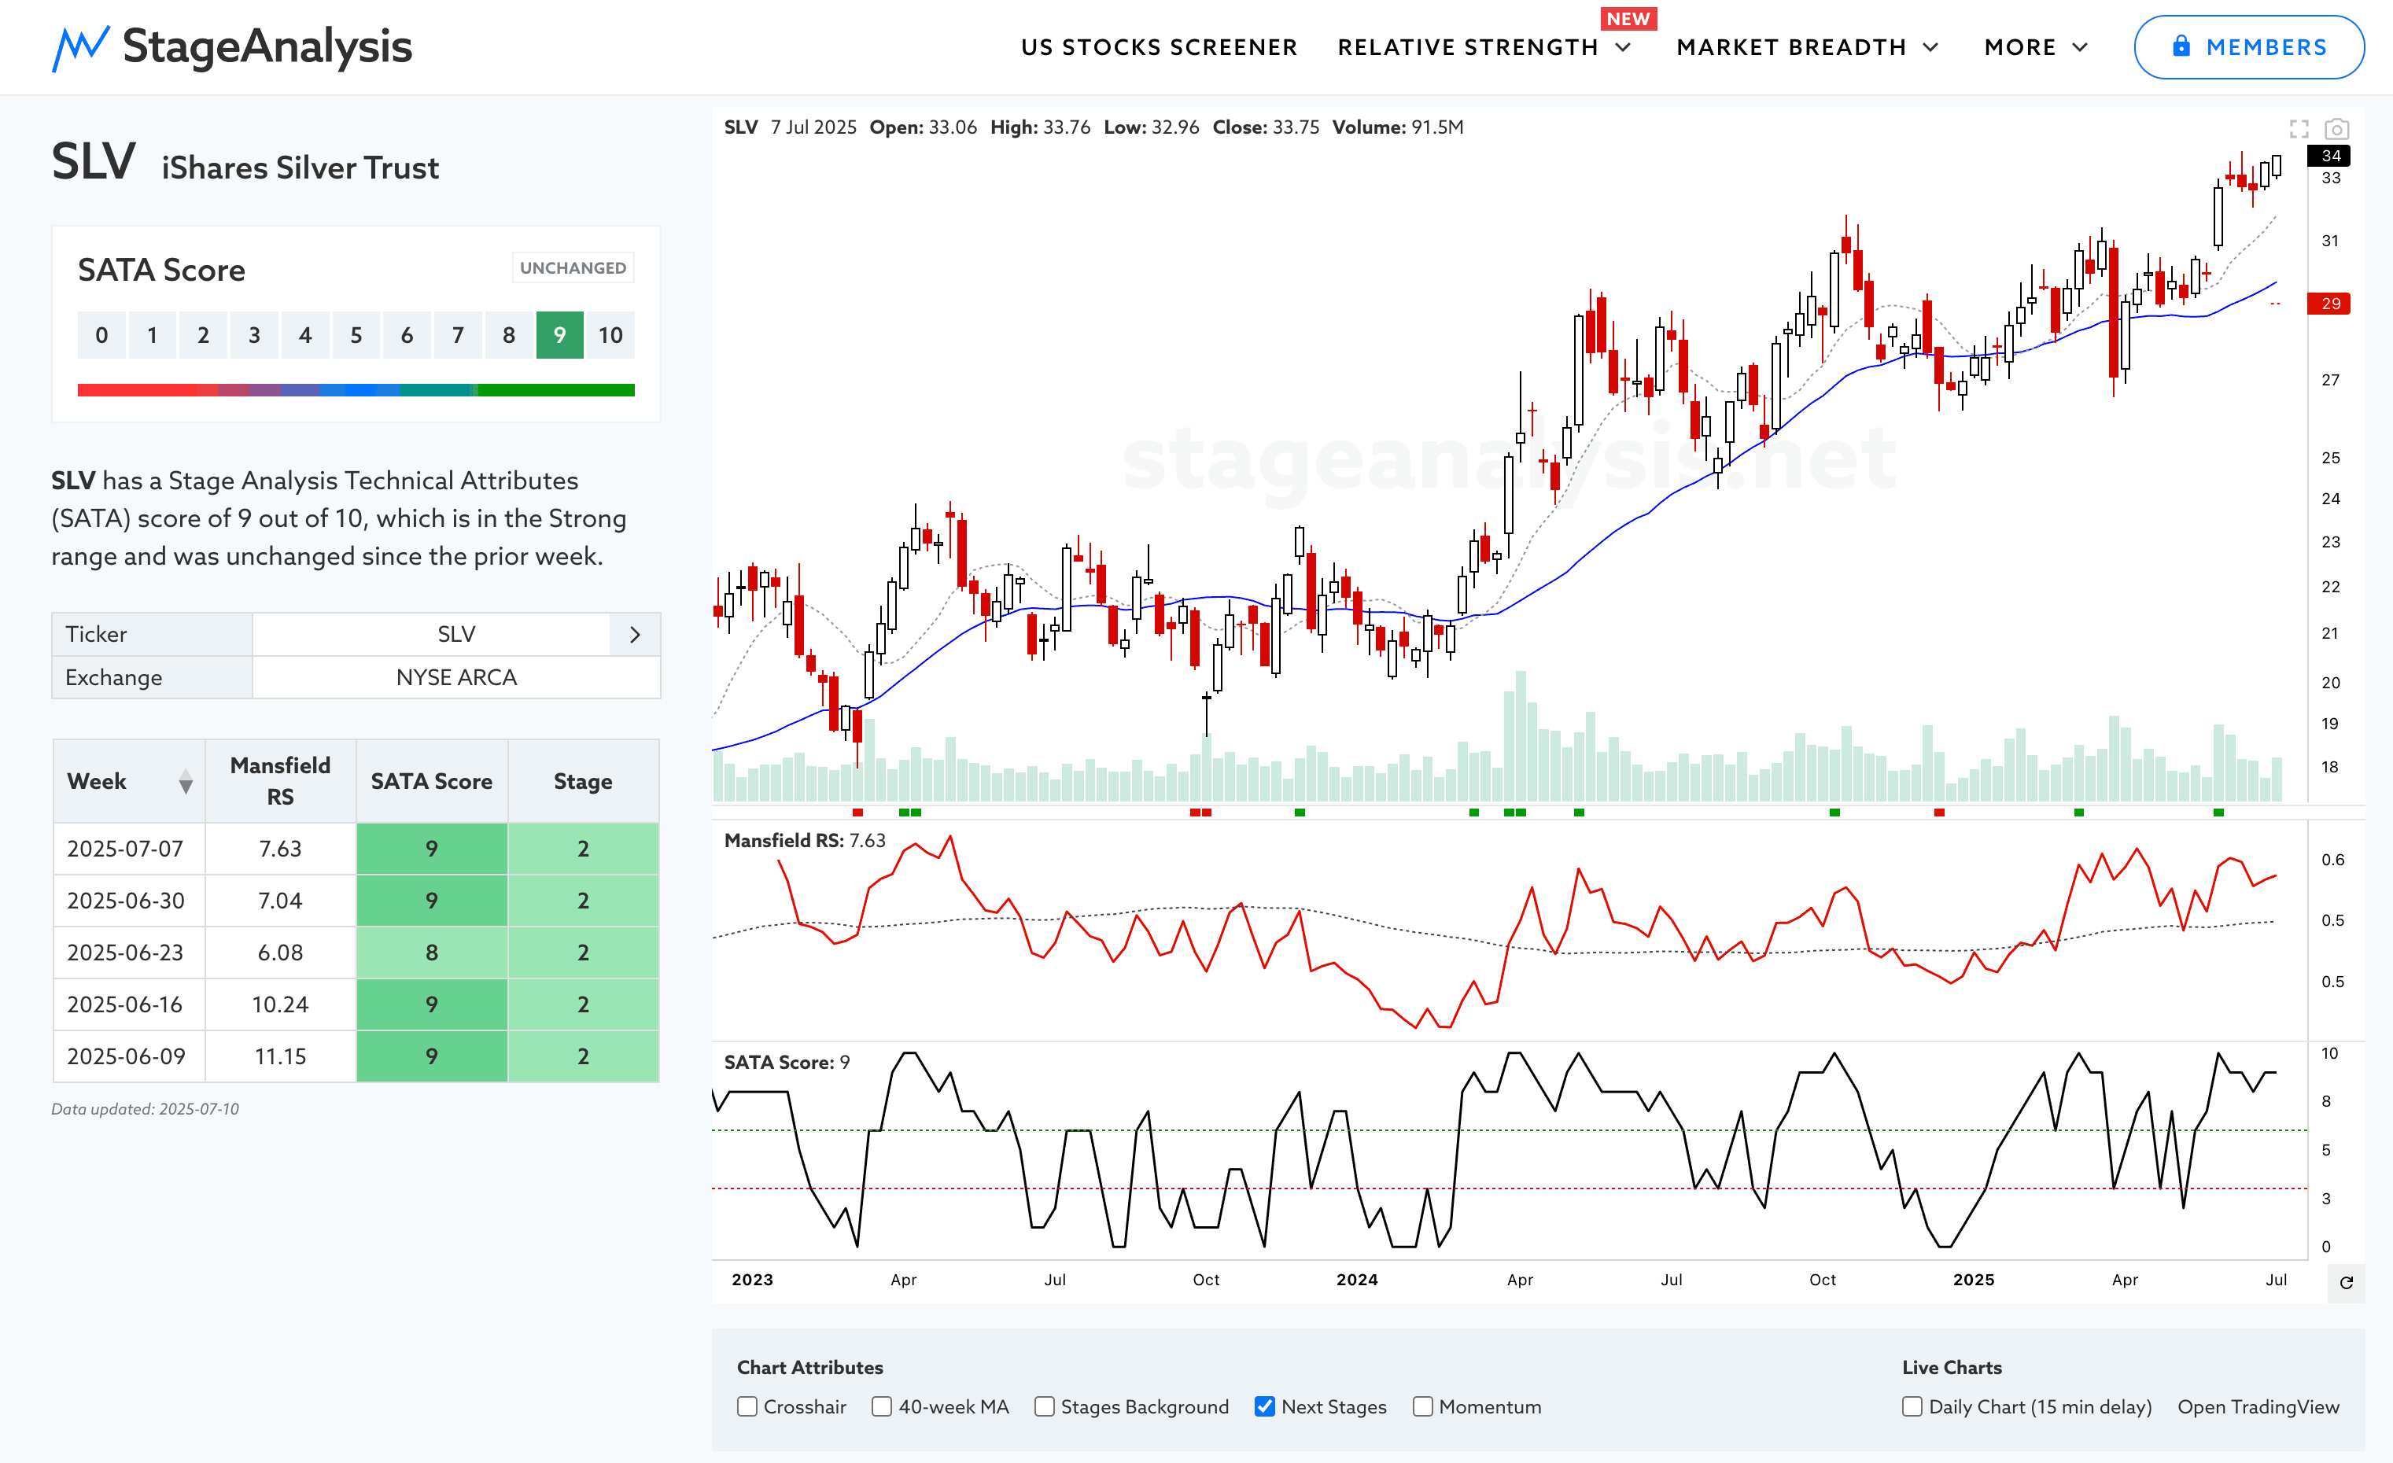Click the 2024 label on time axis
Screen dimensions: 2393x1463
1357,1280
